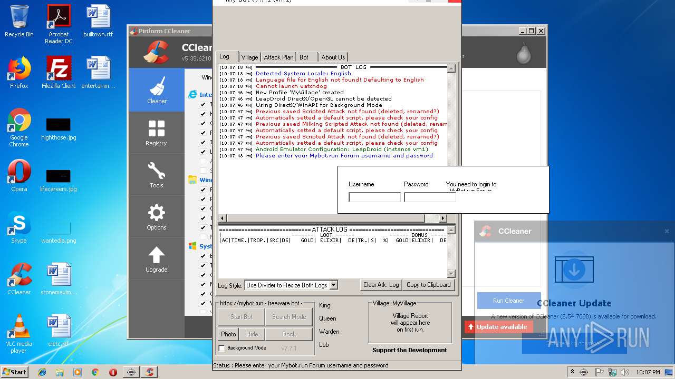Click the attack log scrollbar down arrow
The image size is (675, 379).
click(x=451, y=274)
